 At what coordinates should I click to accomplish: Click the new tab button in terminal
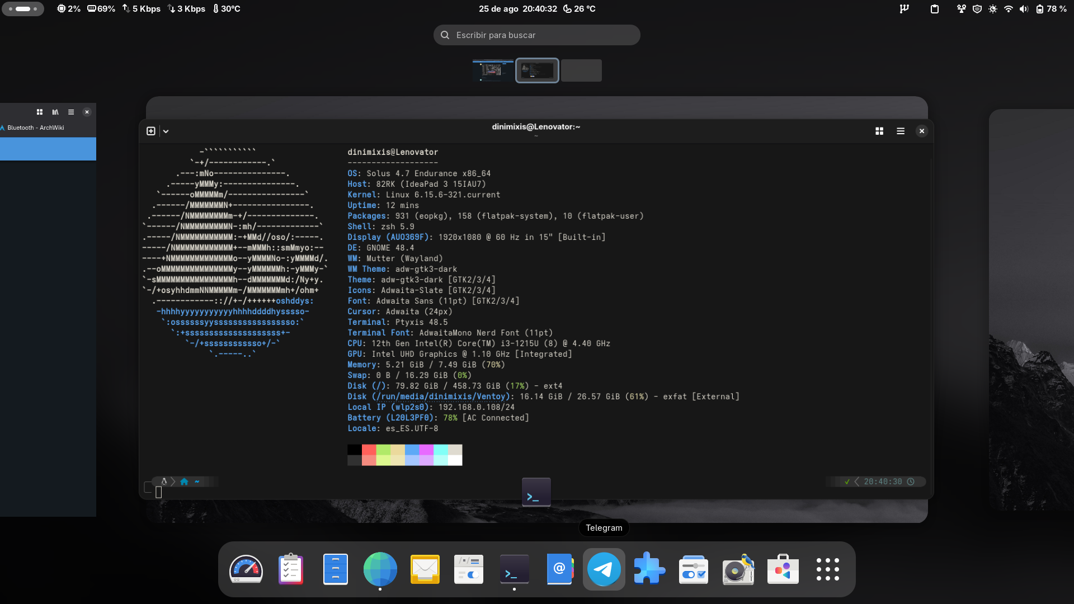tap(151, 131)
